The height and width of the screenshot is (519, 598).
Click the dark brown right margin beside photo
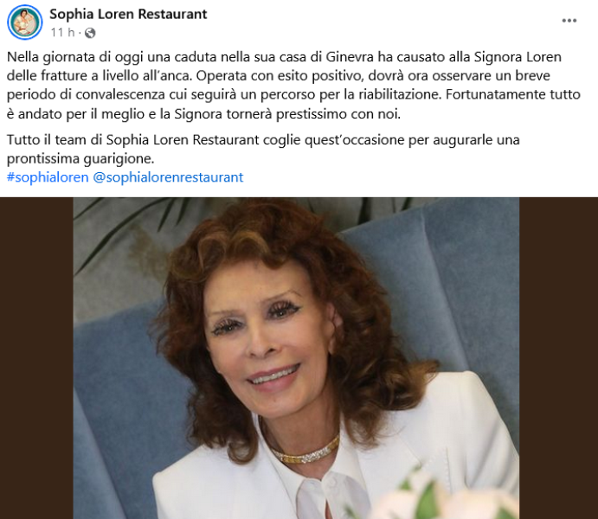558,358
